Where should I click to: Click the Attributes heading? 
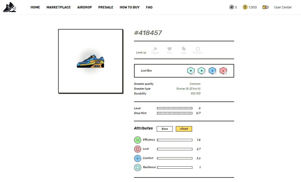coord(143,128)
